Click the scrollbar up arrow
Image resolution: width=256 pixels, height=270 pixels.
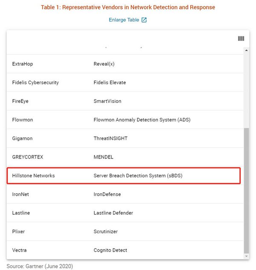pos(246,50)
